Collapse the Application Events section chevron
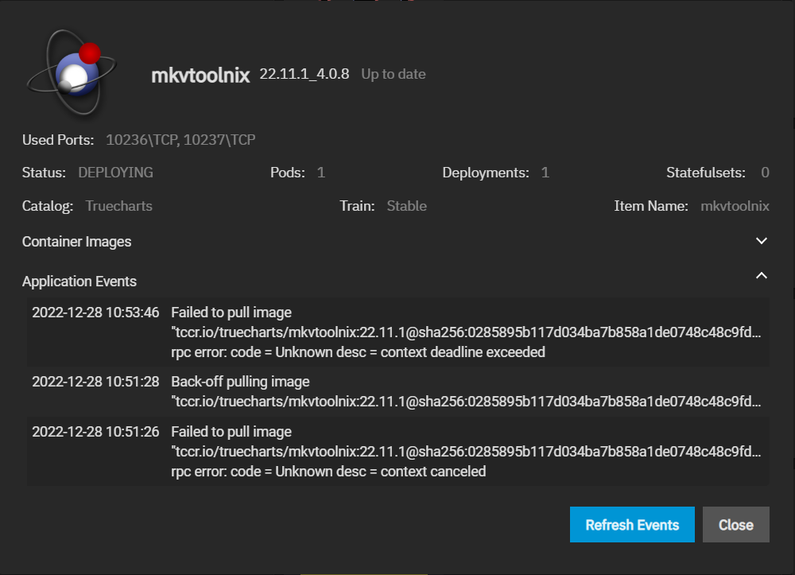This screenshot has width=795, height=575. click(x=762, y=275)
